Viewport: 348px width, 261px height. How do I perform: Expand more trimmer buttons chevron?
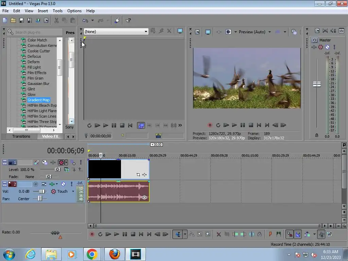click(180, 125)
